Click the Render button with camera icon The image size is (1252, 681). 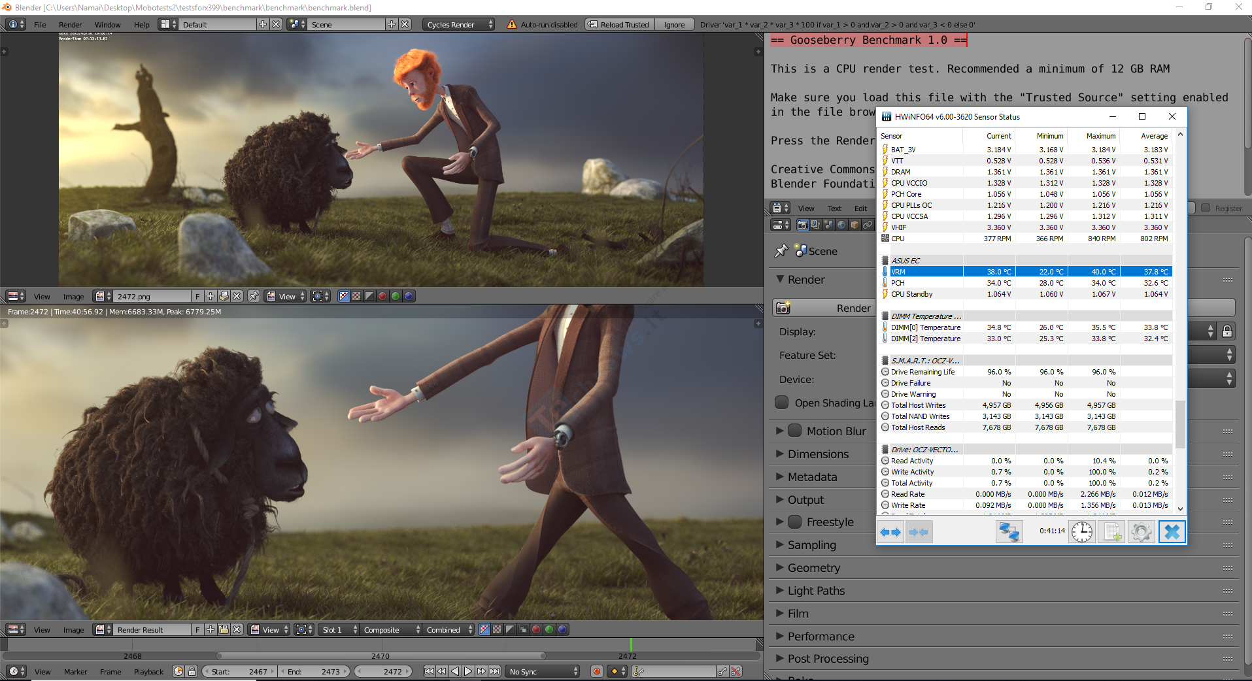824,308
